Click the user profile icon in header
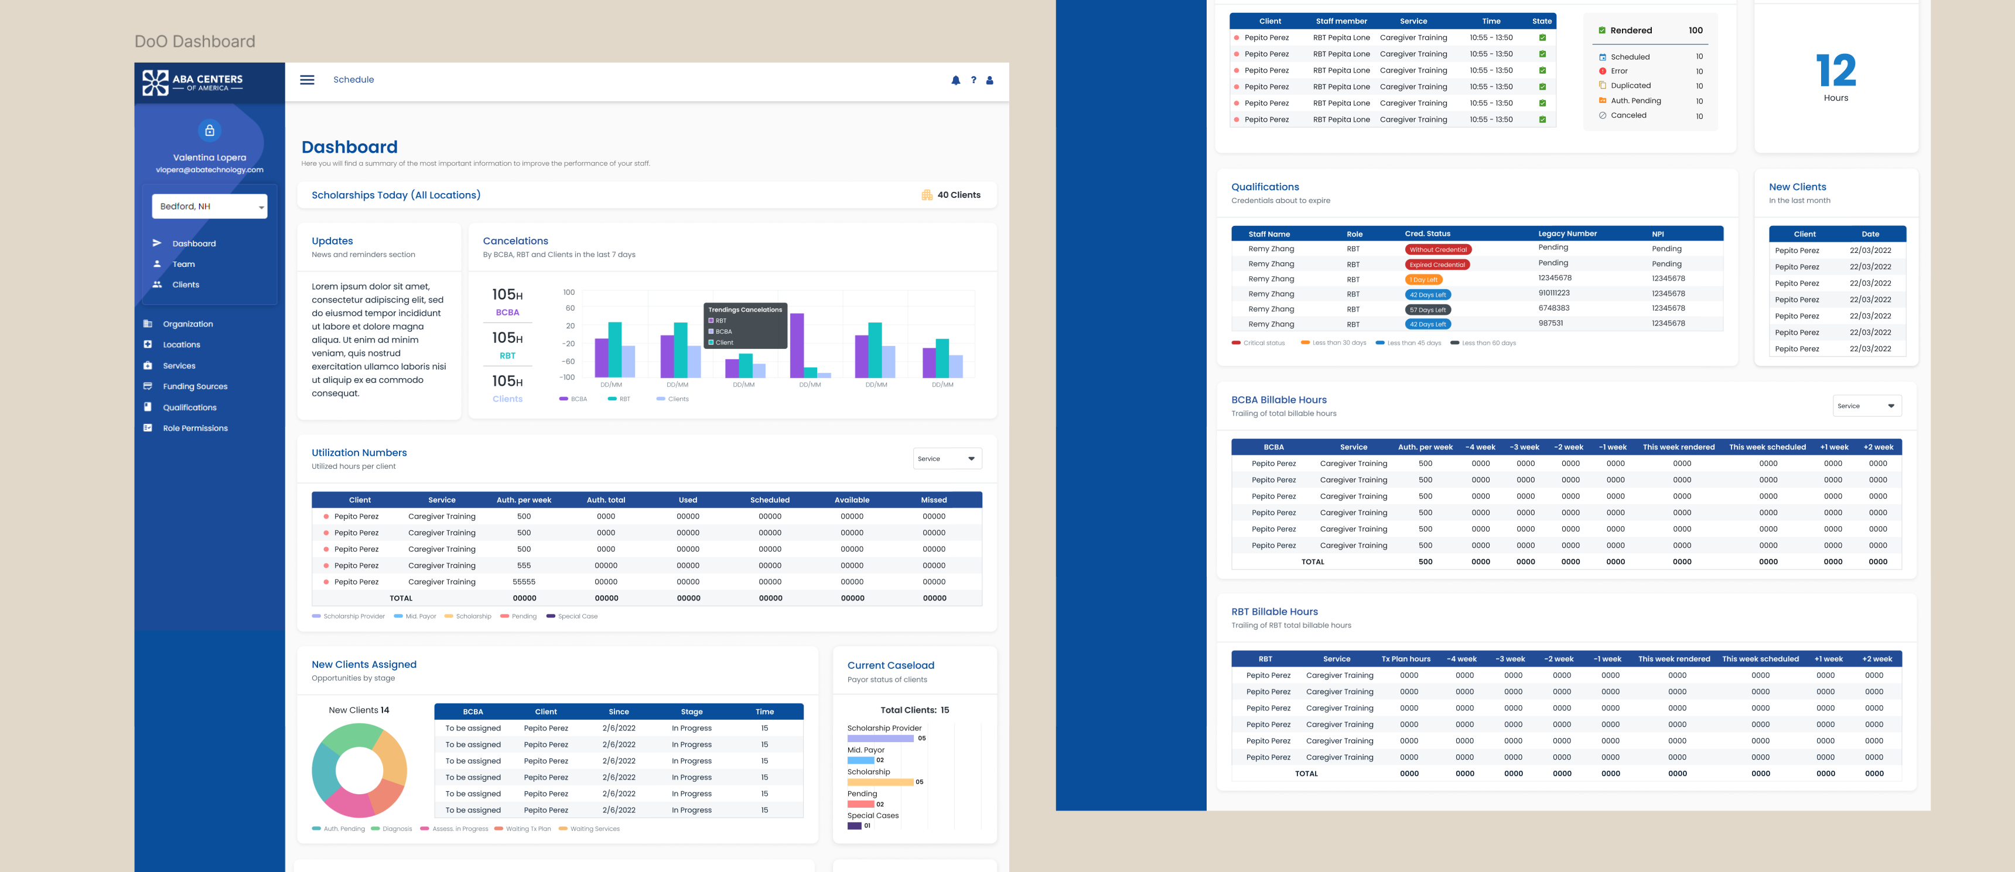Screen dimensions: 2015x872 click(989, 81)
